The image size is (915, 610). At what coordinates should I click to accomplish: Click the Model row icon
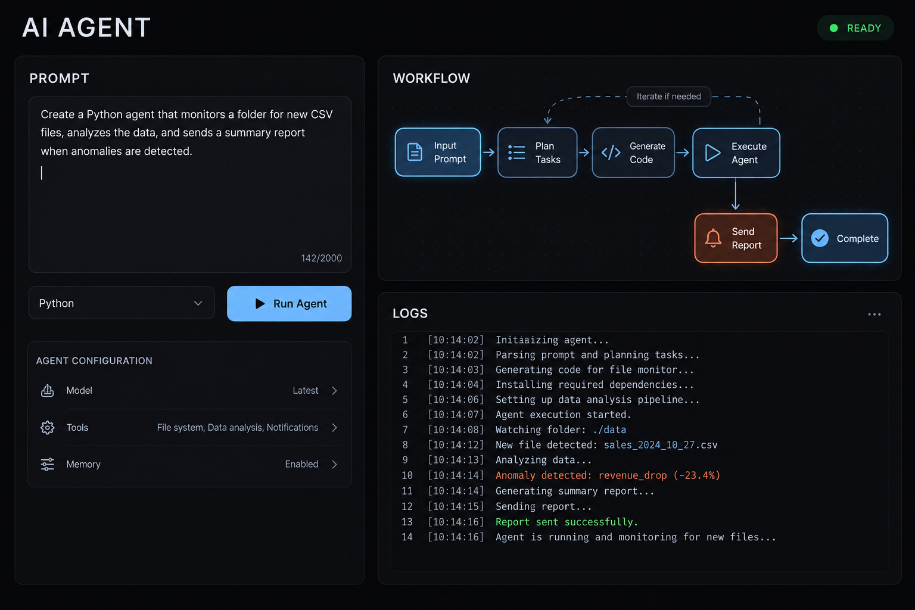click(x=48, y=390)
